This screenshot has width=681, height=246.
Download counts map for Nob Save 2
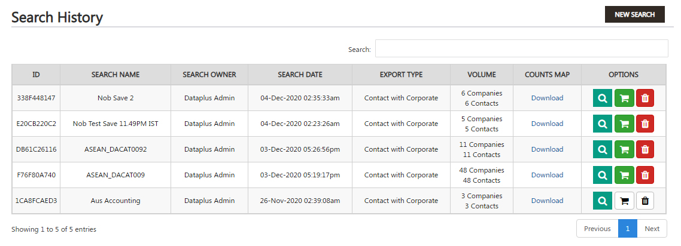pyautogui.click(x=547, y=98)
